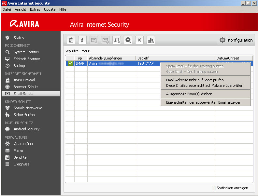
Task: Click the shield icon beside Status
Action: click(7, 38)
